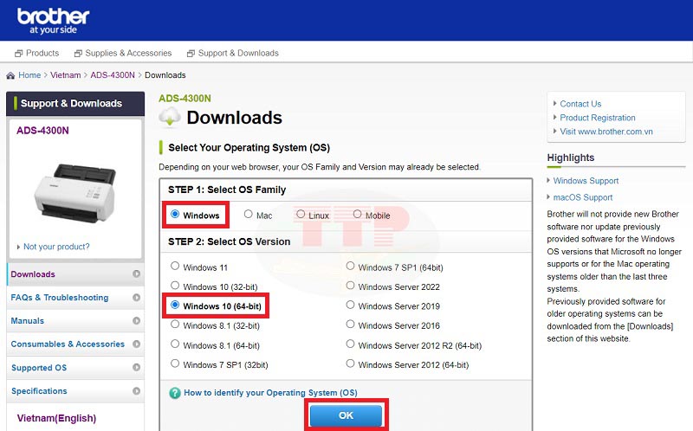
Task: Click the arrow icon beside Specifications
Action: [136, 391]
